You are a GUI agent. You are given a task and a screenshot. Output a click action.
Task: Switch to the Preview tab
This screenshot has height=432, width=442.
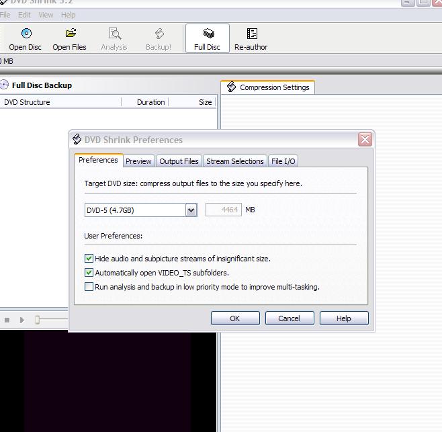click(x=138, y=161)
